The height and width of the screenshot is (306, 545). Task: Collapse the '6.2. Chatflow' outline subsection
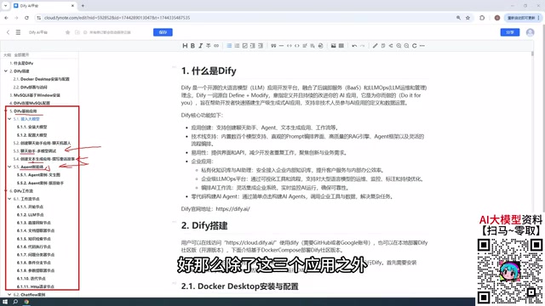9,295
